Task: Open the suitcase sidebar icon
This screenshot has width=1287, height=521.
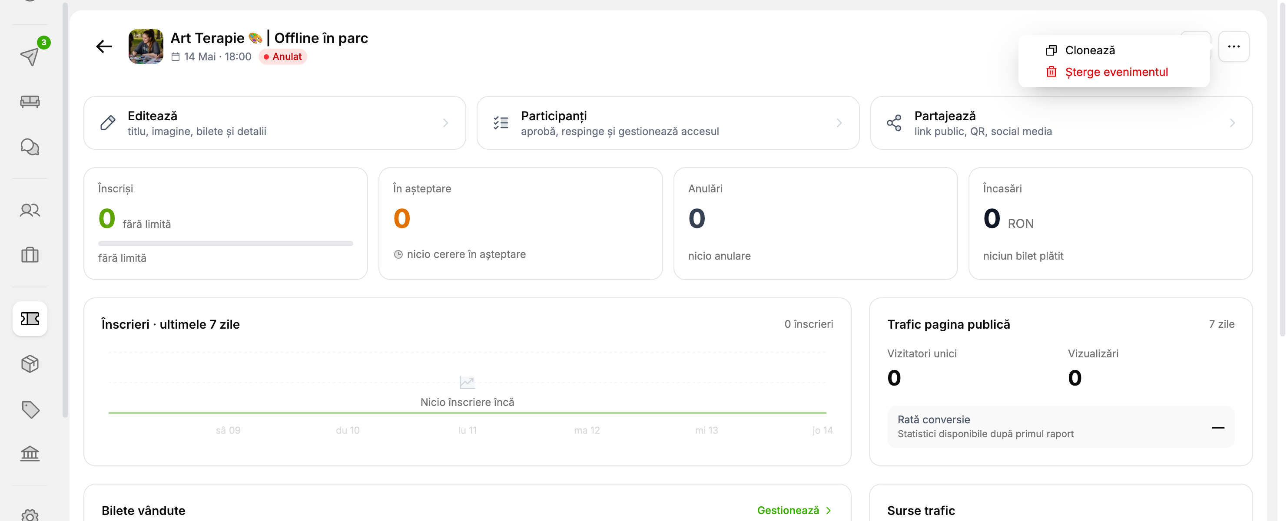Action: click(x=30, y=254)
